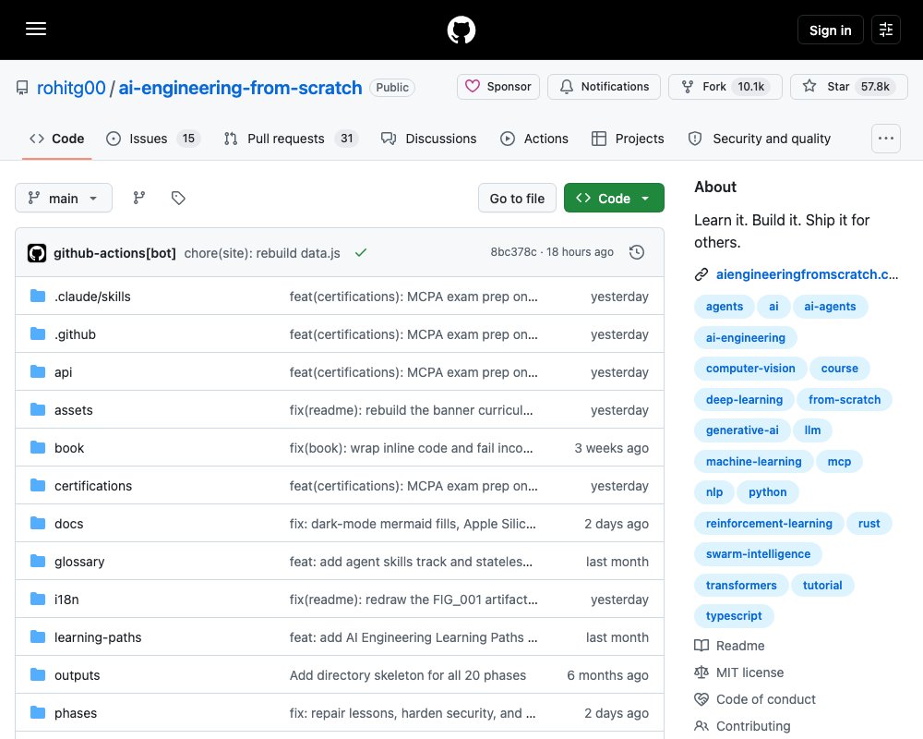
Task: Open commit 'fix: dark-mode mermaid fills, Apple Silic...'
Action: 412,524
